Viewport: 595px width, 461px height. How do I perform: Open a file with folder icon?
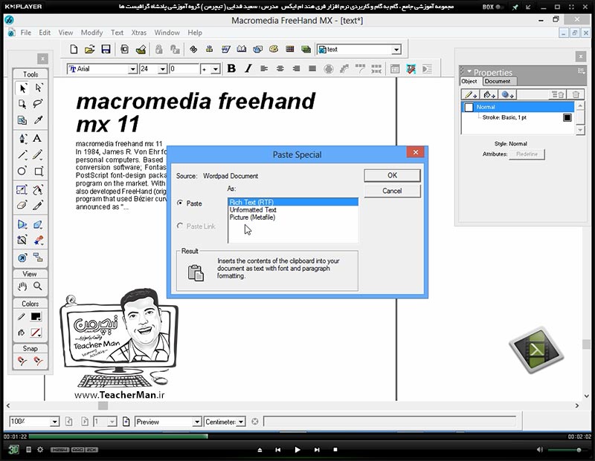point(89,49)
